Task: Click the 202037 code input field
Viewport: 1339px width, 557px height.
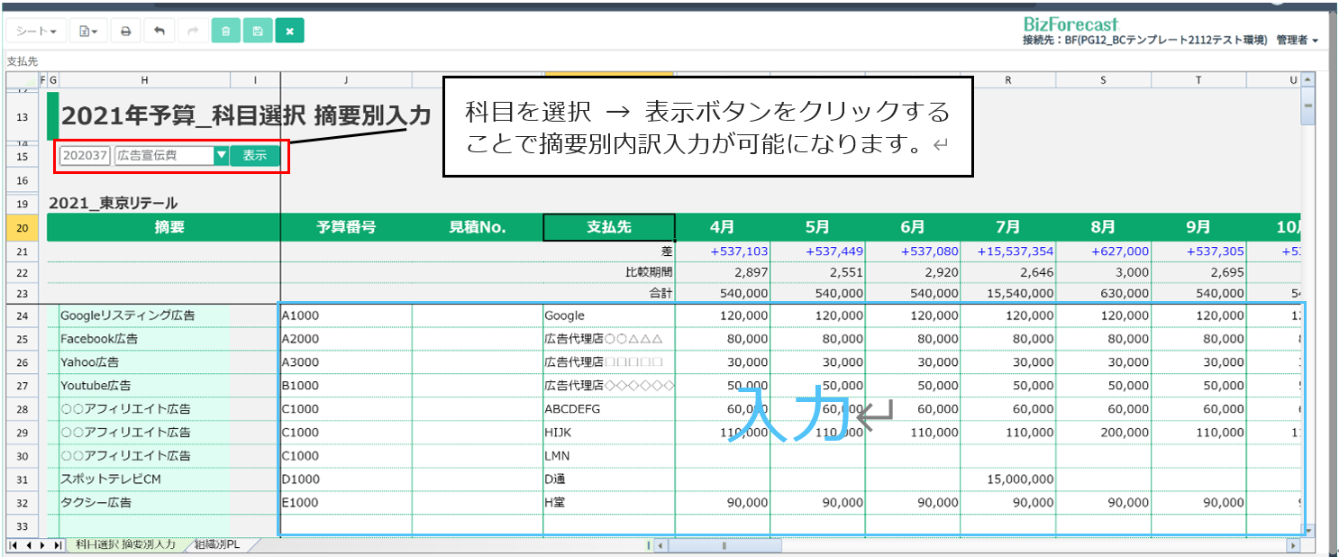Action: coord(85,156)
